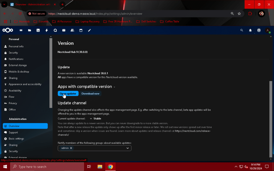This screenshot has height=171, width=274.
Task: Click the Windows taskbar search box
Action: pyautogui.click(x=47, y=167)
